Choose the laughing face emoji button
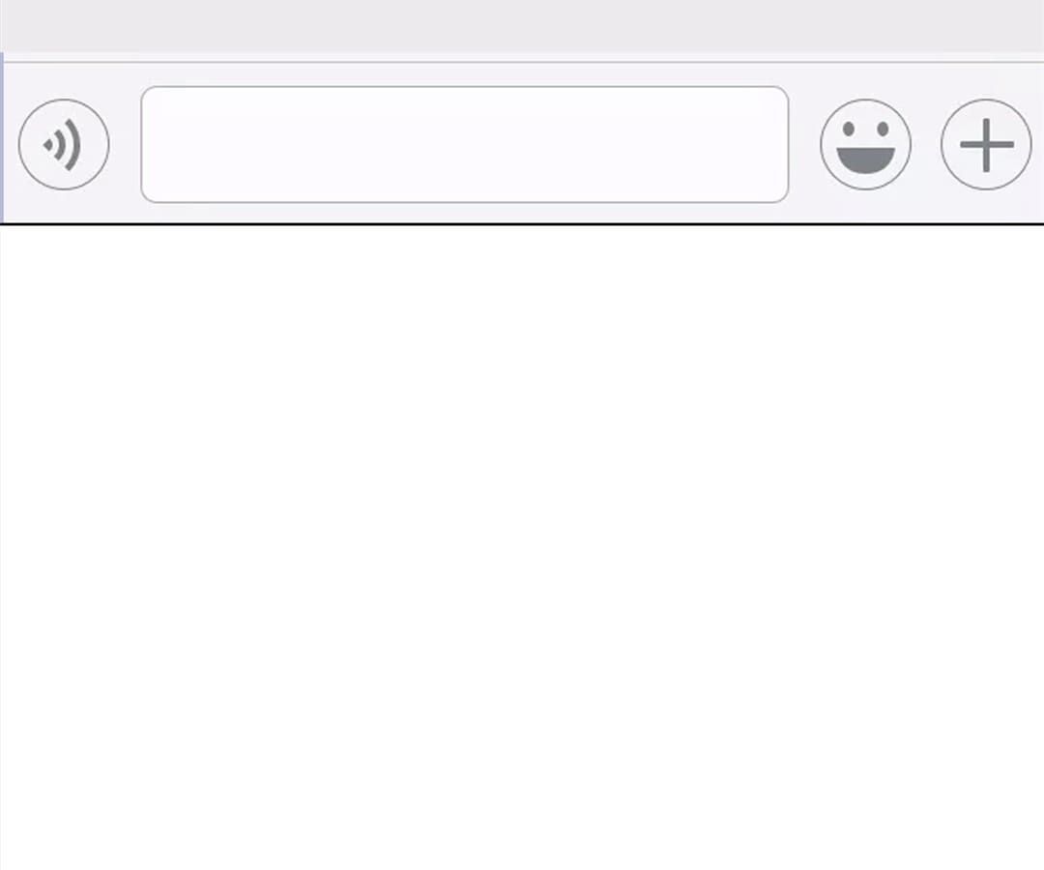The width and height of the screenshot is (1044, 870). (x=865, y=144)
